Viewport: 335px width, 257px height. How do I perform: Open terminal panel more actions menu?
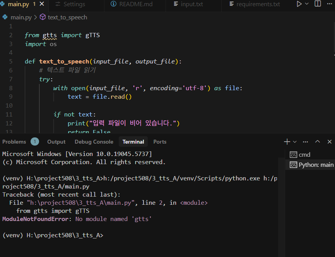tap(305, 142)
